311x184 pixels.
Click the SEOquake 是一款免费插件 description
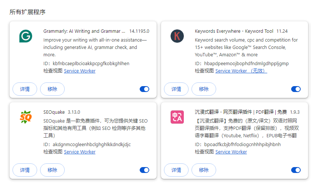96,128
